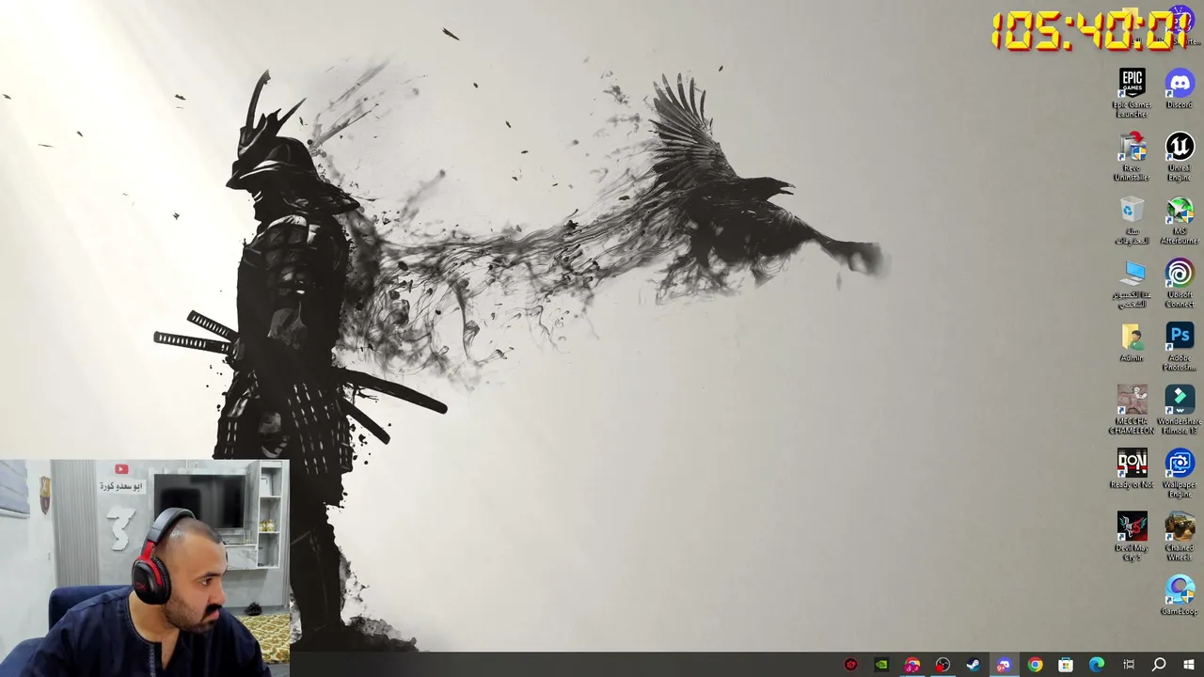Image resolution: width=1204 pixels, height=677 pixels.
Task: Launch Microsoft Edge from the taskbar
Action: point(1097,665)
